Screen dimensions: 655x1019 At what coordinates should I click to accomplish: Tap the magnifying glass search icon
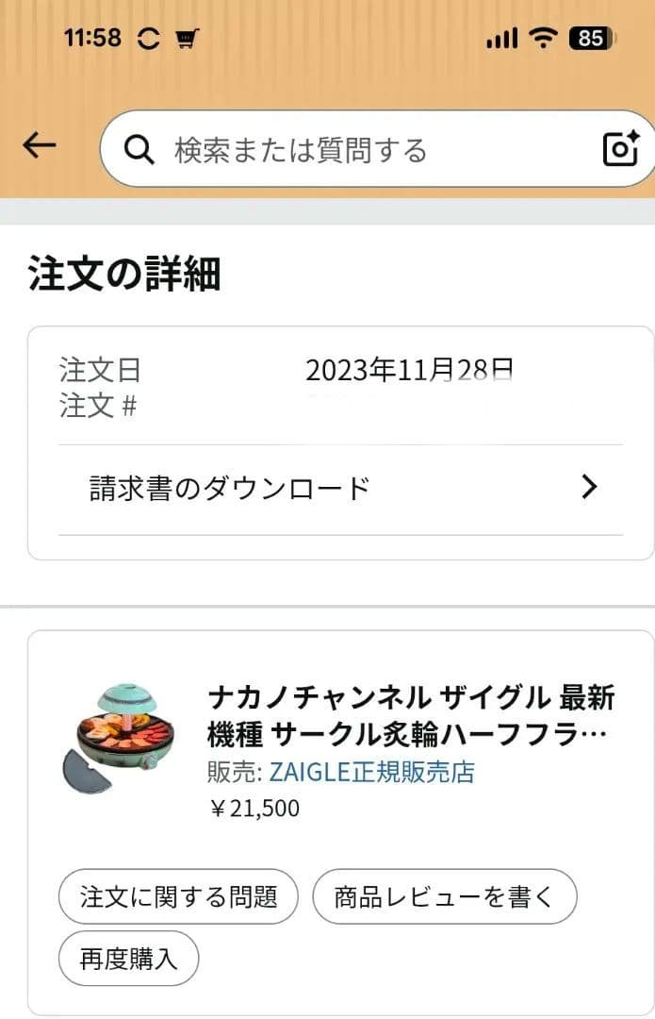[139, 148]
